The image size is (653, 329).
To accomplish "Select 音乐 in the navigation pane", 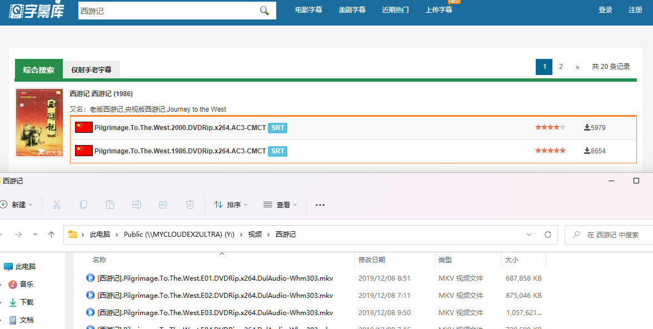I will pyautogui.click(x=21, y=285).
